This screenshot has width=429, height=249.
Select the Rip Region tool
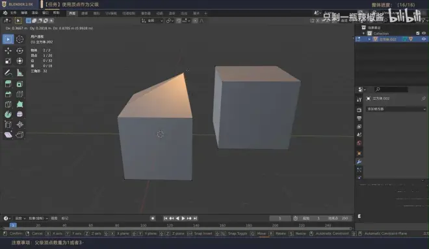coord(19,135)
